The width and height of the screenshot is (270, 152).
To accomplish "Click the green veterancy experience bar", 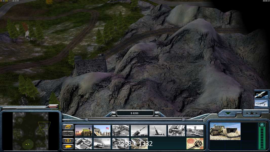I will (262, 138).
